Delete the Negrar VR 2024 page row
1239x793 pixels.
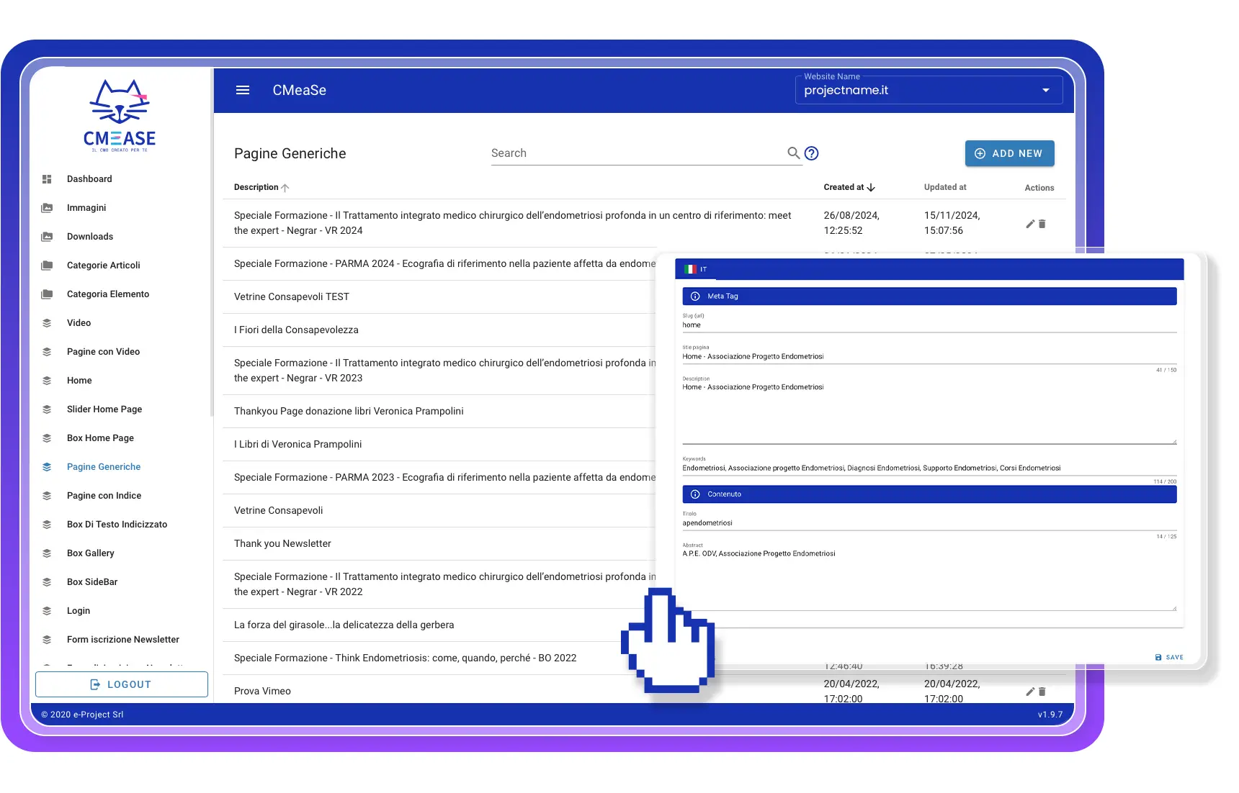tap(1042, 224)
